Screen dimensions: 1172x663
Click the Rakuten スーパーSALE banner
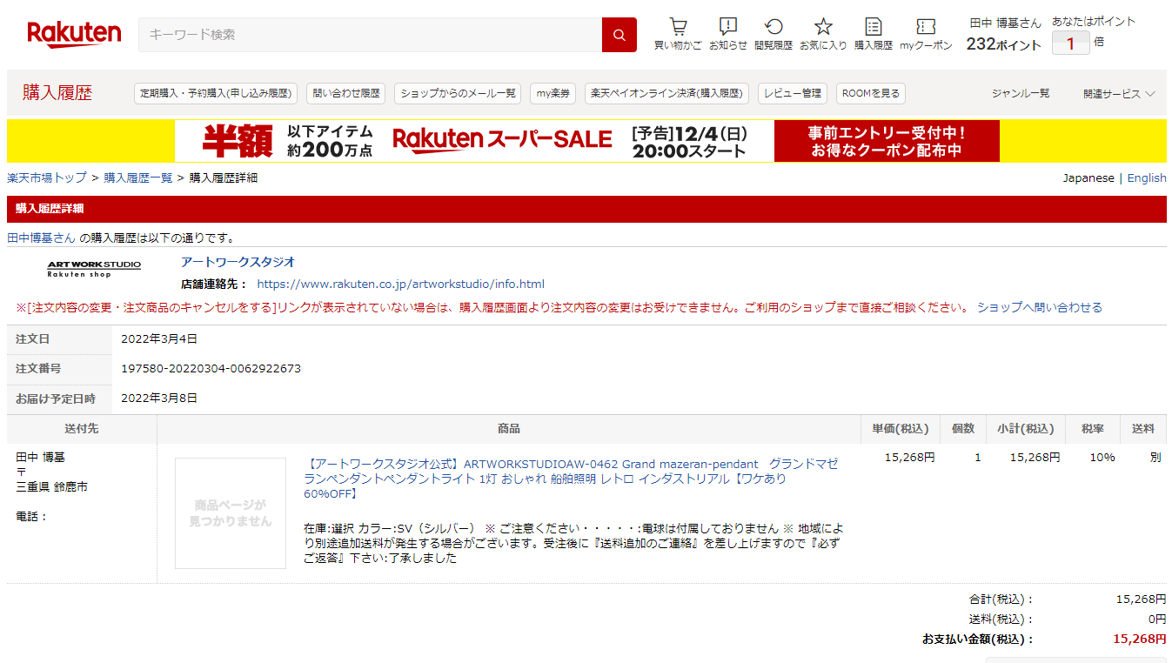pyautogui.click(x=586, y=141)
